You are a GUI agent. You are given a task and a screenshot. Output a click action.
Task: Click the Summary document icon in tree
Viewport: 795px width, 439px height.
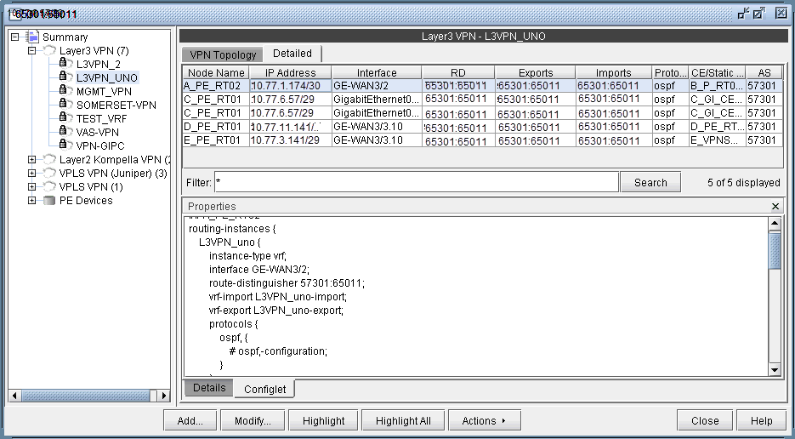[32, 37]
